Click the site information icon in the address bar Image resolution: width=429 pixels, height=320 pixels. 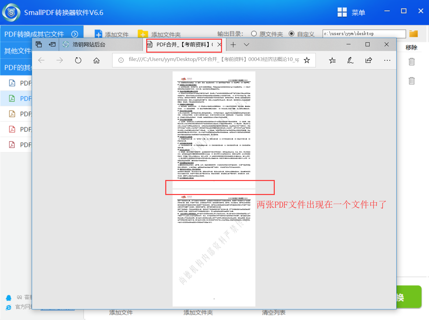pyautogui.click(x=121, y=60)
